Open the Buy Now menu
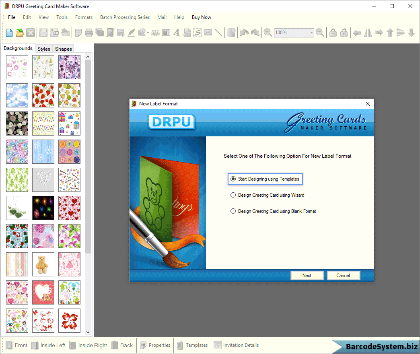Viewport: 420px width, 354px height. click(x=202, y=17)
